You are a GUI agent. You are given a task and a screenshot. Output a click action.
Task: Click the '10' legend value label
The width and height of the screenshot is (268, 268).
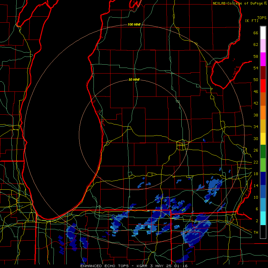point(256,197)
